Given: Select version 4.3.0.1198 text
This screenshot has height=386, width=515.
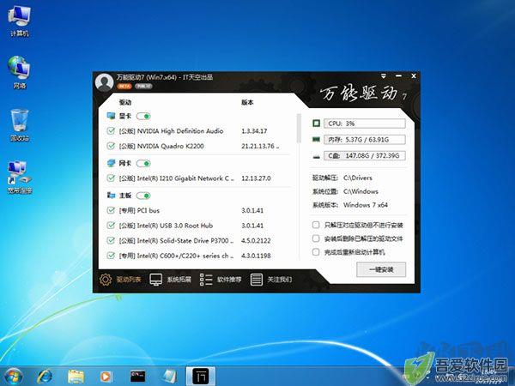Looking at the screenshot, I should pyautogui.click(x=256, y=256).
